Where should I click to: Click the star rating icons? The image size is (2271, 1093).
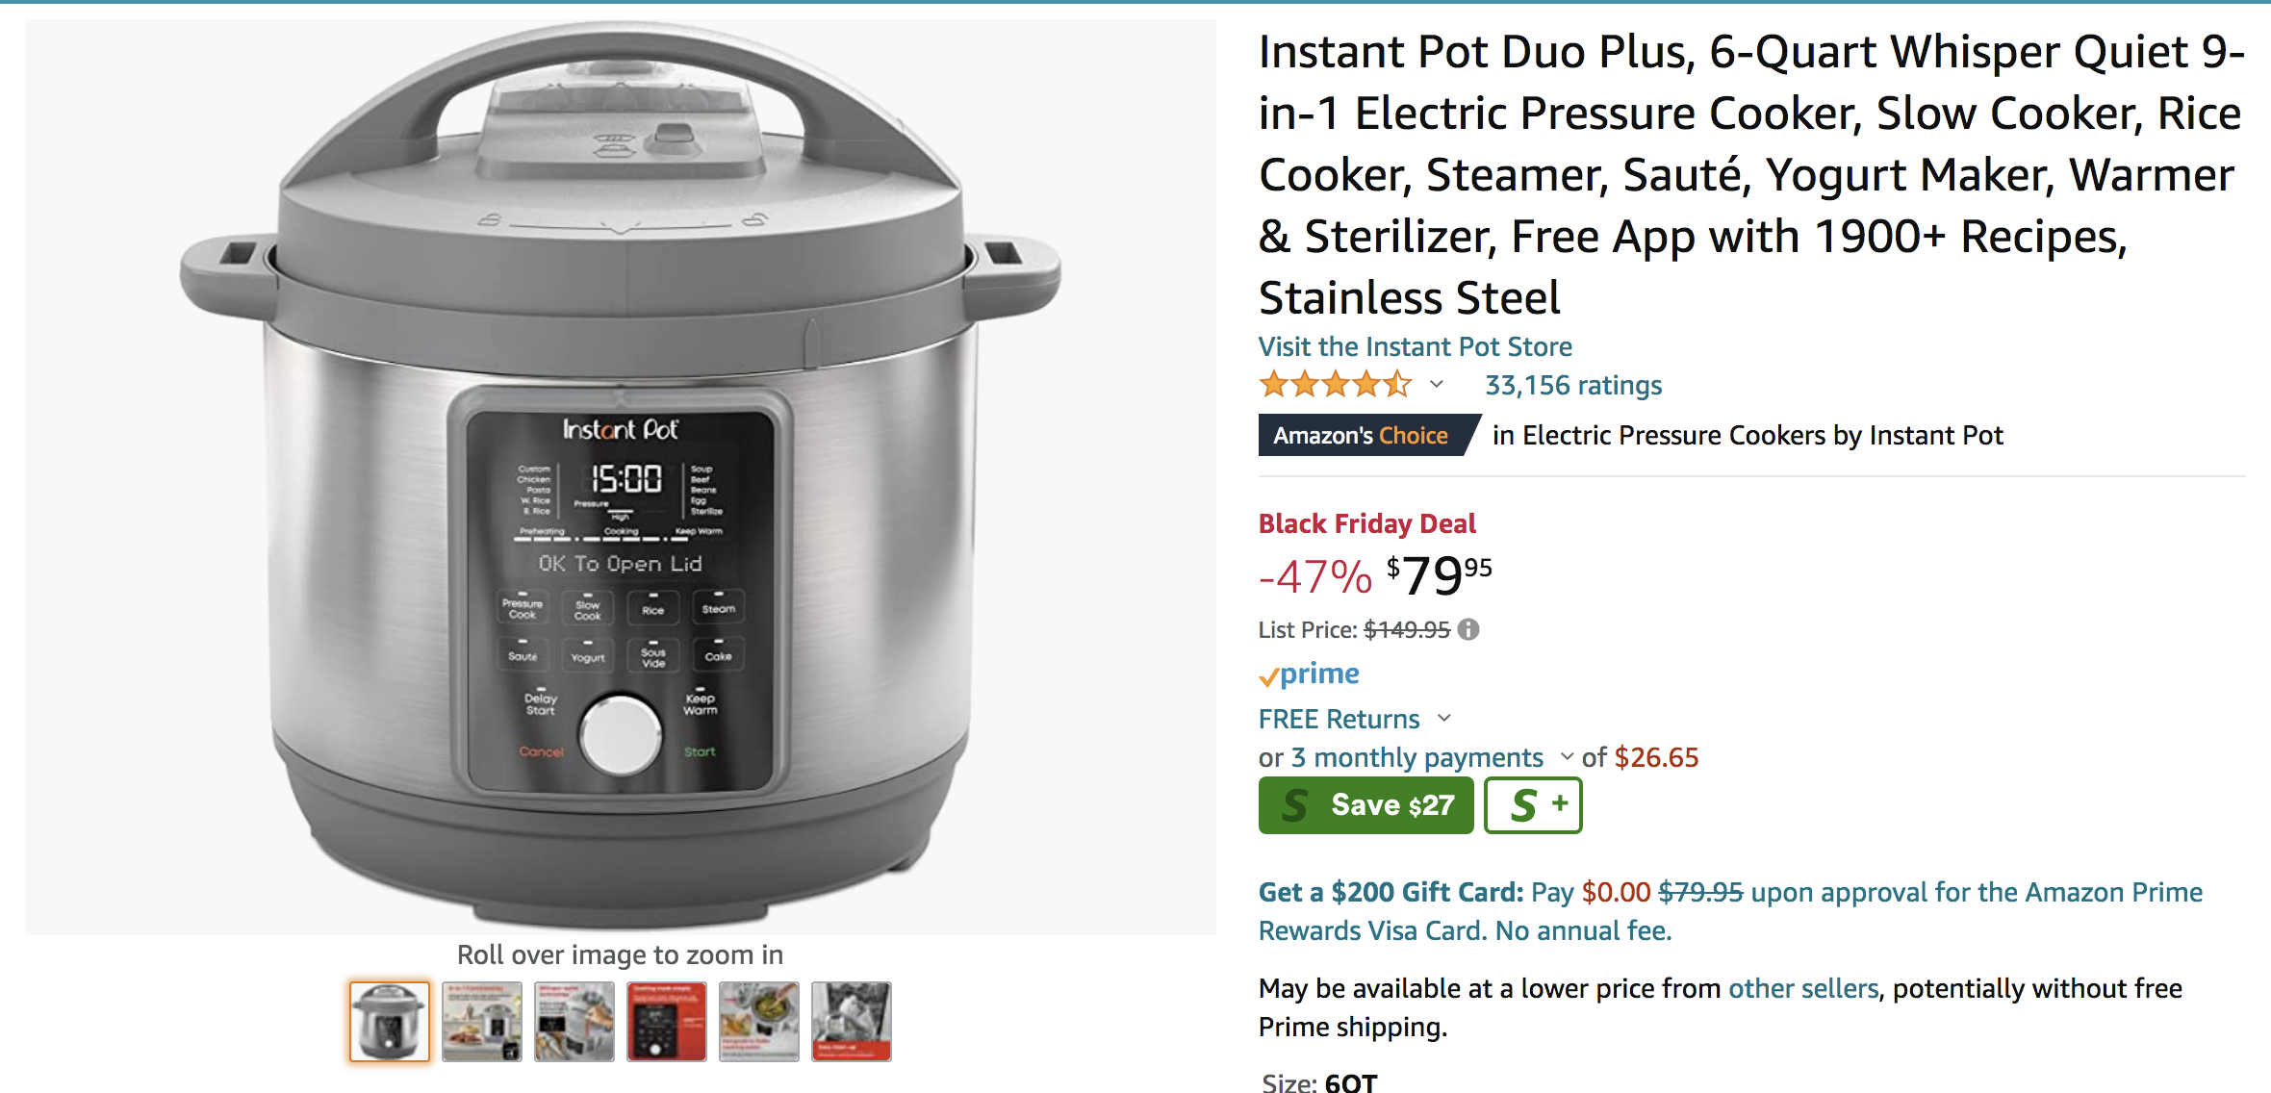1335,385
